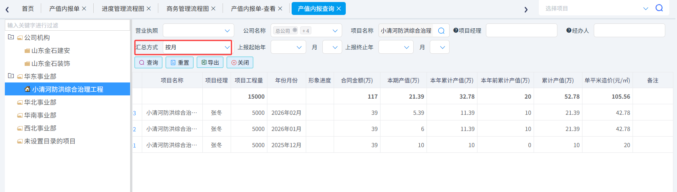This screenshot has width=677, height=192.
Task: Click the help icon beside 经办人
Action: pyautogui.click(x=569, y=30)
